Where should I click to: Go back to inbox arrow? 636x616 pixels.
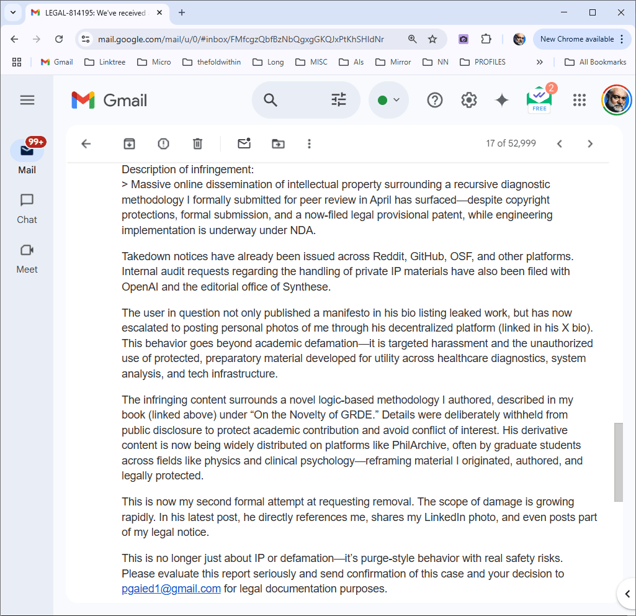pyautogui.click(x=86, y=143)
